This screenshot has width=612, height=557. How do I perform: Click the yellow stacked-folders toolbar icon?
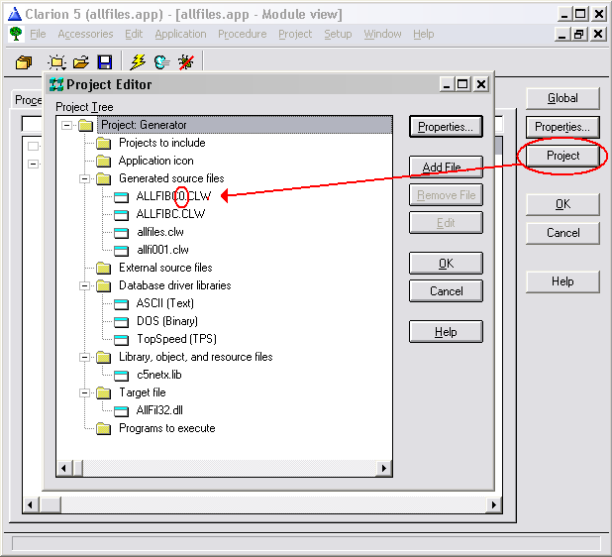click(x=25, y=61)
